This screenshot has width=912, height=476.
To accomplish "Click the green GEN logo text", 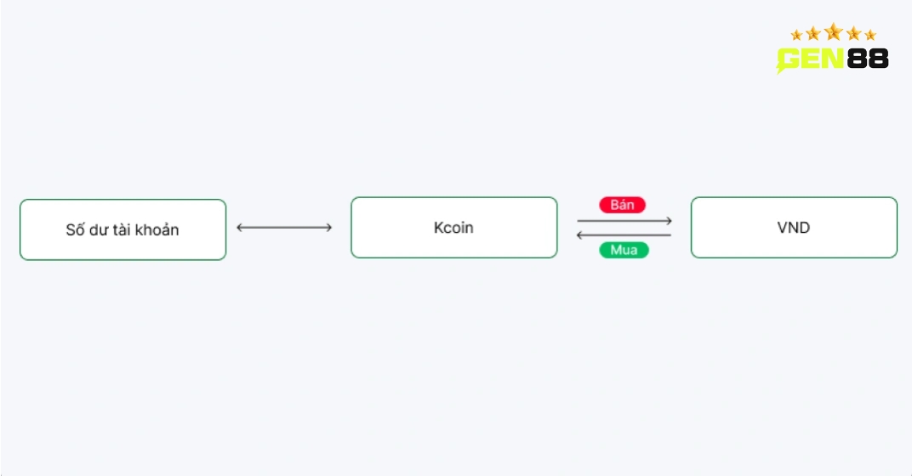I will point(810,59).
